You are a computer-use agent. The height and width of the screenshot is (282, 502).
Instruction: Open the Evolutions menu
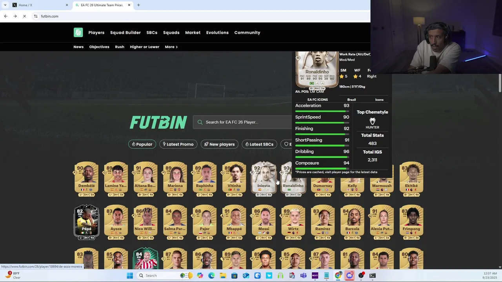click(217, 33)
